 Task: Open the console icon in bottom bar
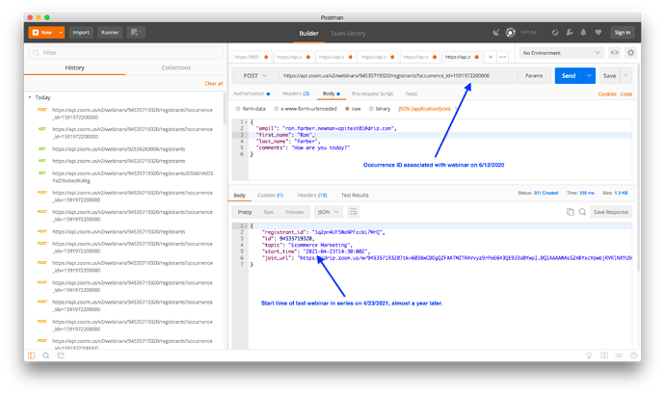(x=61, y=356)
